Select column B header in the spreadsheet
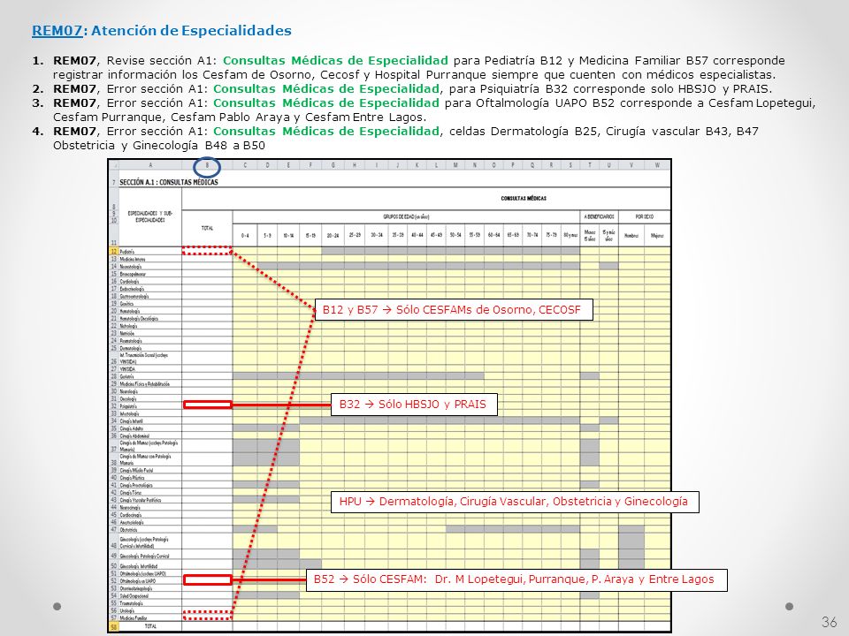Image resolution: width=849 pixels, height=636 pixels. [207, 165]
